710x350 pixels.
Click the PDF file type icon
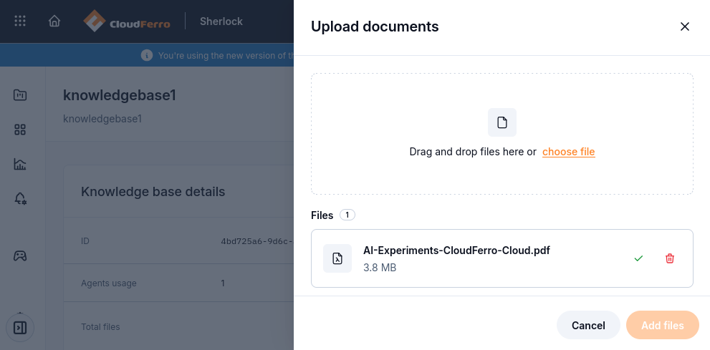(x=337, y=258)
